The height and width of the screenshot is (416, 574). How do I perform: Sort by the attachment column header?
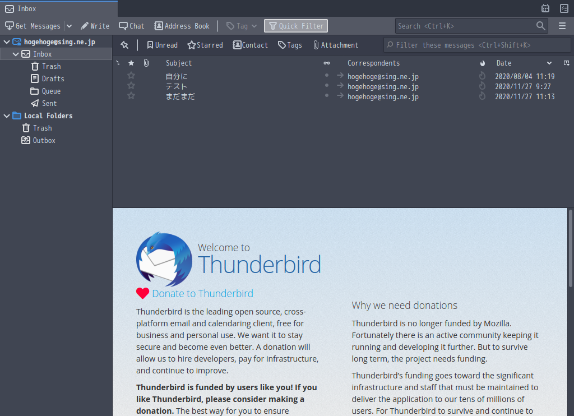(x=146, y=63)
